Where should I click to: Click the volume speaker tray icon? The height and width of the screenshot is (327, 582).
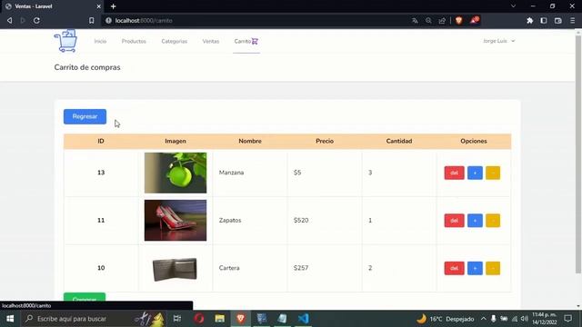(x=525, y=319)
